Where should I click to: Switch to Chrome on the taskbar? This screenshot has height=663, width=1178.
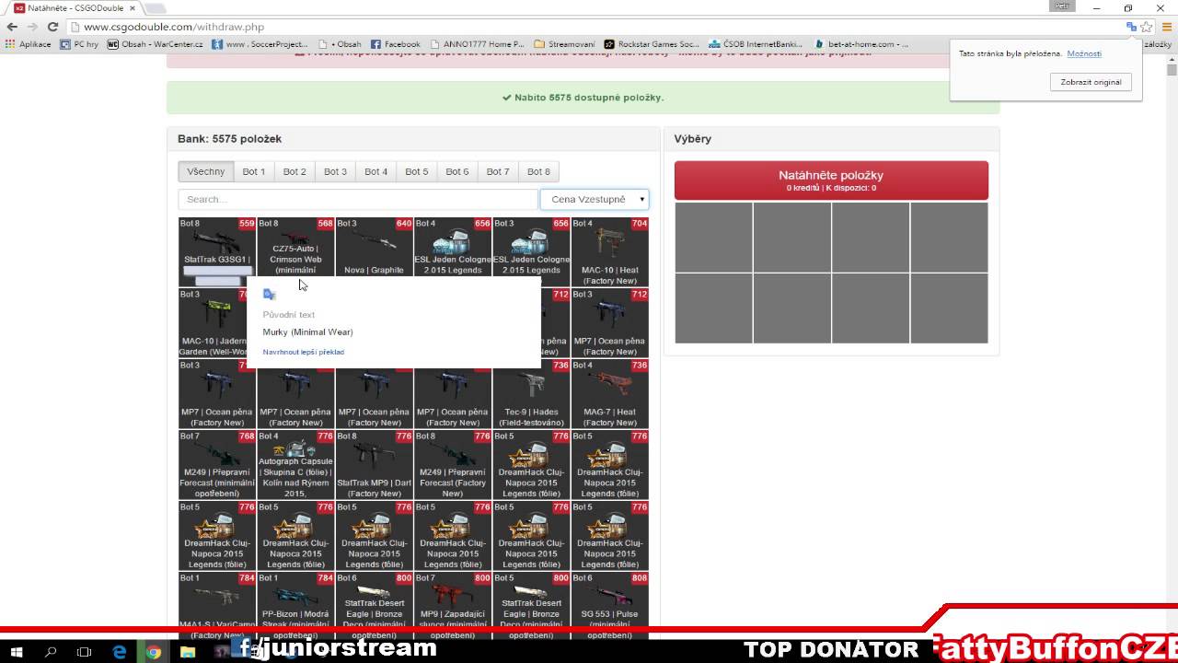point(154,652)
